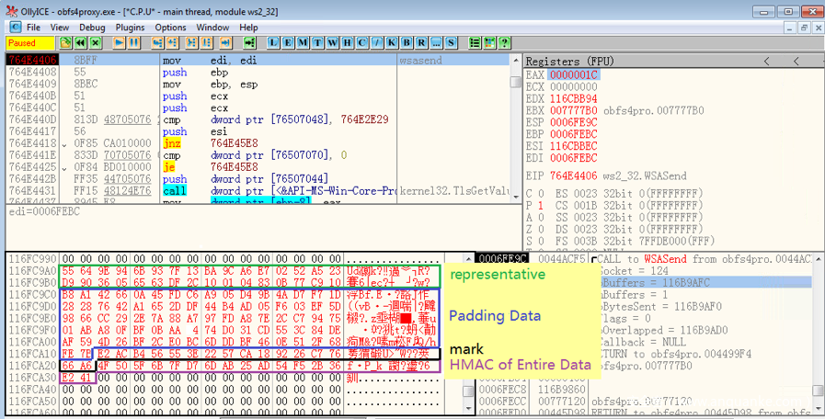This screenshot has height=419, width=825.
Task: Close the debugged program with the X icon
Action: pyautogui.click(x=94, y=42)
